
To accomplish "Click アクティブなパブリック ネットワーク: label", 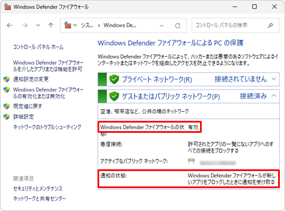I will pos(134,161).
